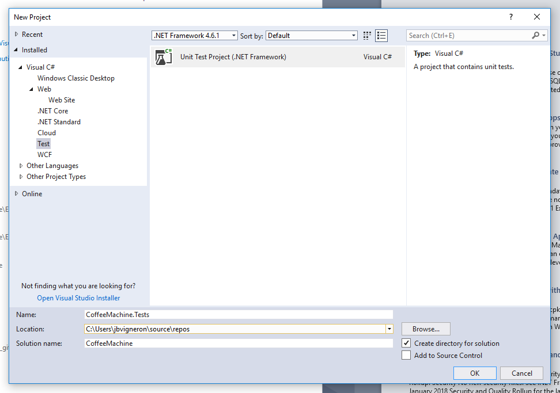Expand the Other Project Types node
The image size is (560, 393).
click(21, 177)
